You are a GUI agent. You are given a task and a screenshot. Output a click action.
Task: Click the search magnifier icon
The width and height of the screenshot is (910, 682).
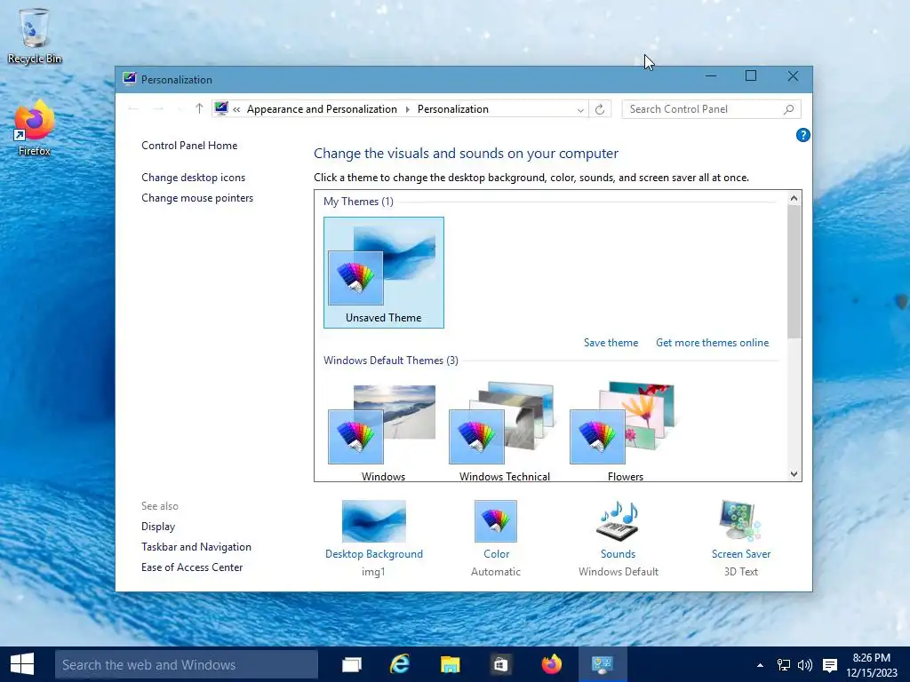pos(788,109)
